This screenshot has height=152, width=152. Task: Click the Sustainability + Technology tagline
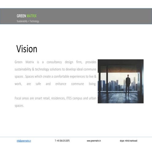(28, 21)
